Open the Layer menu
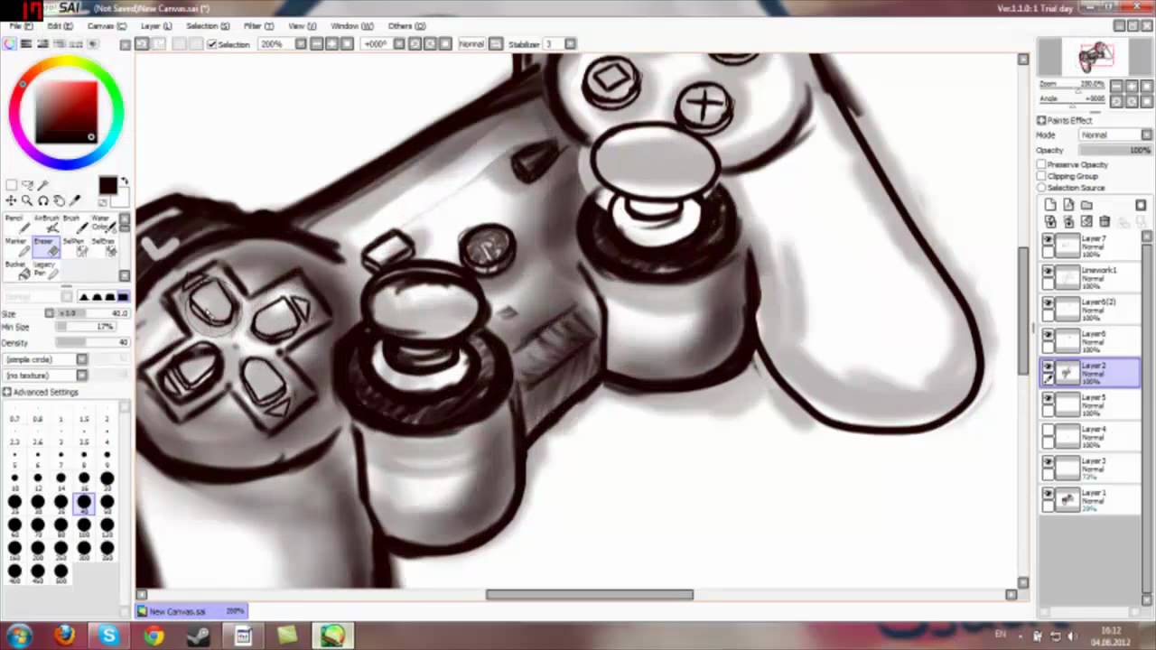Screen dimensions: 1156x650 (152, 25)
